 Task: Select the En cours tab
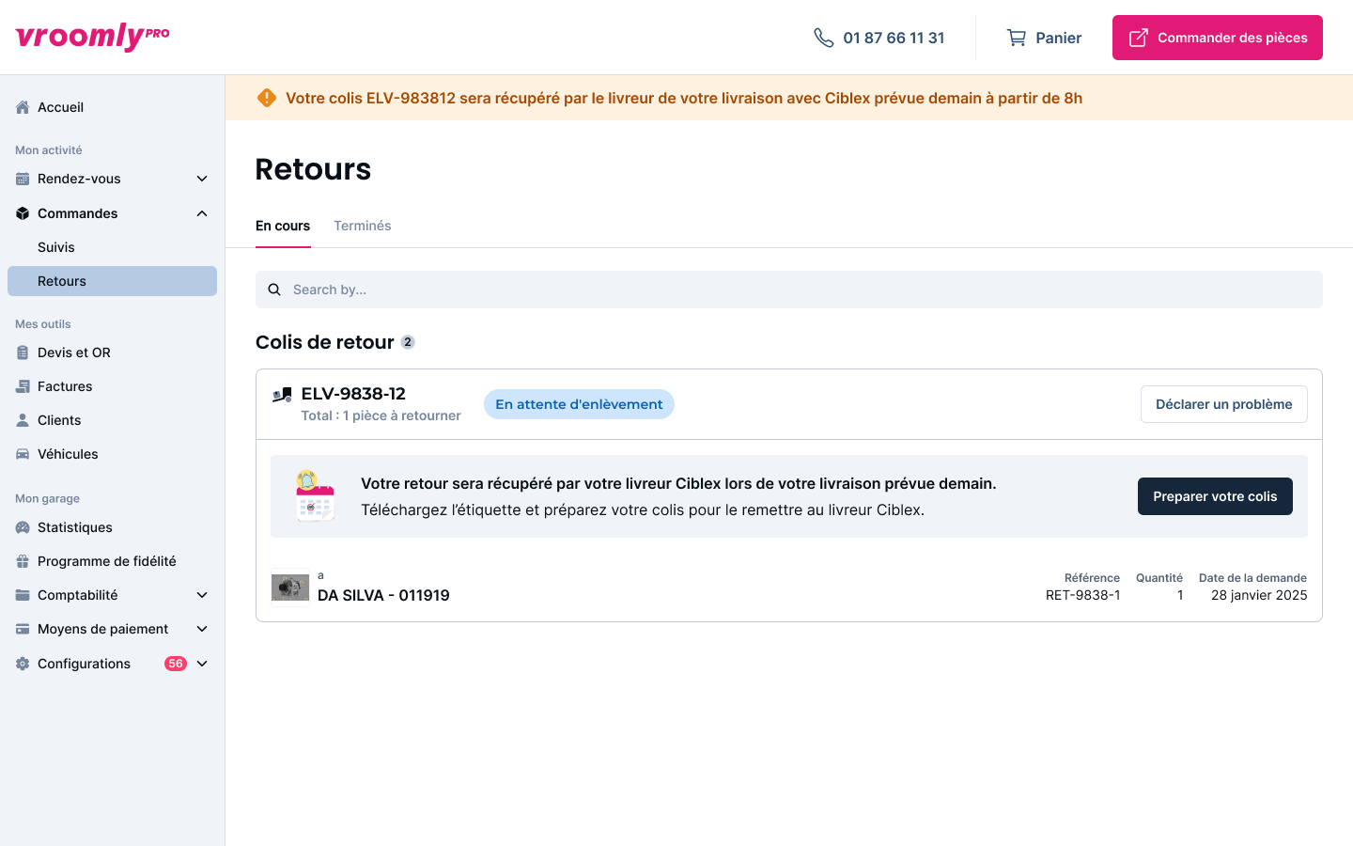pos(283,226)
